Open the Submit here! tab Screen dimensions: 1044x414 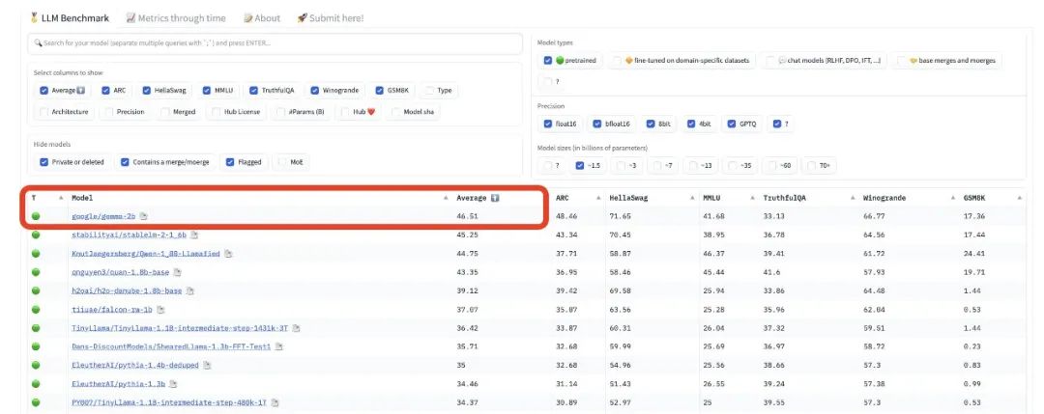333,17
